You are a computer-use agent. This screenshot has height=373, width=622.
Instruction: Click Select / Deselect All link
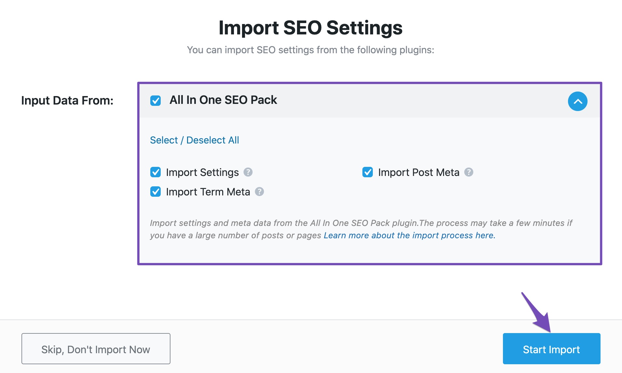click(195, 140)
